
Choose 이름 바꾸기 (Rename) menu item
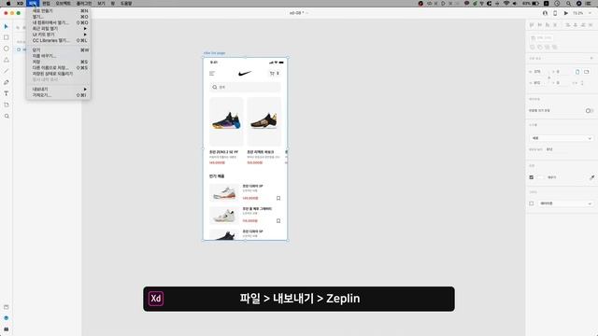(x=58, y=56)
